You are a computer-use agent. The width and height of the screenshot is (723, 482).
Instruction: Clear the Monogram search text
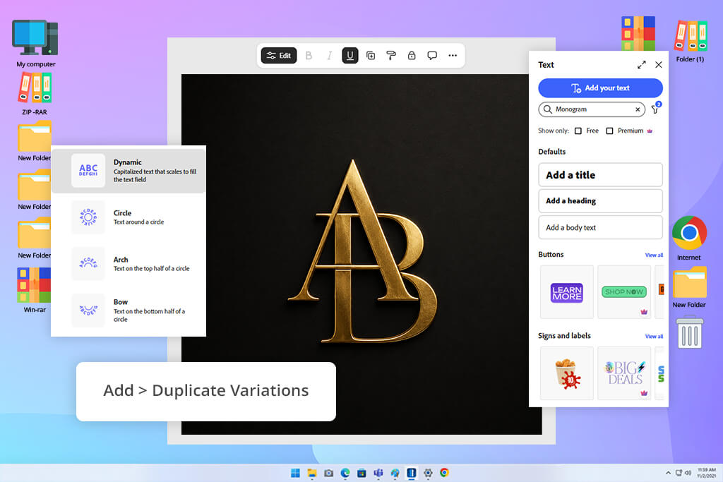point(638,109)
